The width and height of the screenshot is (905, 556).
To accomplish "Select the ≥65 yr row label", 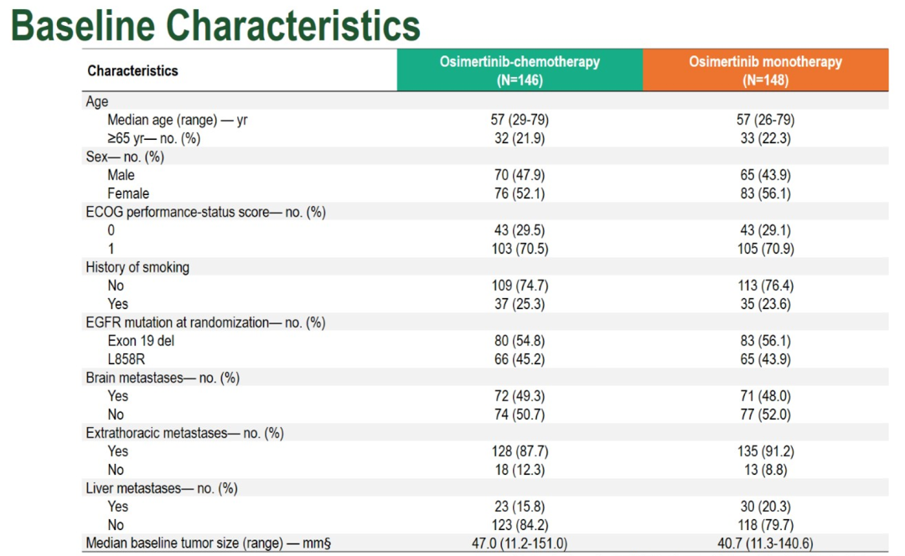I will coord(153,138).
